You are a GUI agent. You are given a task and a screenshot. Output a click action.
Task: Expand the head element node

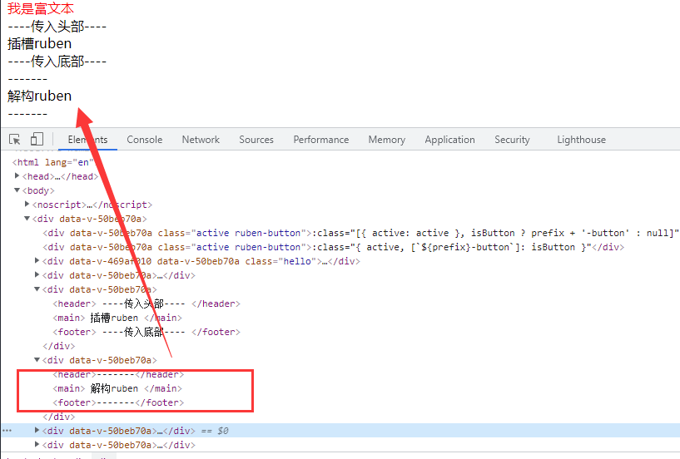(x=17, y=176)
